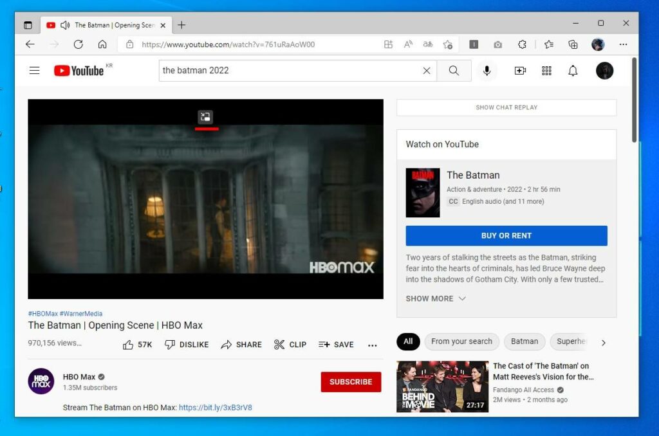This screenshot has width=659, height=436.
Task: Open a new tab with the plus
Action: coord(181,25)
